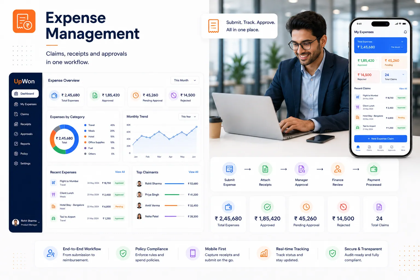Click the Client Lunch meals icon
The image size is (420, 280).
tap(53, 195)
